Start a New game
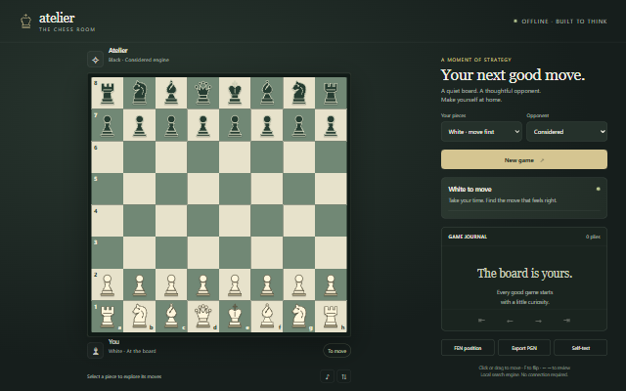This screenshot has width=626, height=391. 524,159
